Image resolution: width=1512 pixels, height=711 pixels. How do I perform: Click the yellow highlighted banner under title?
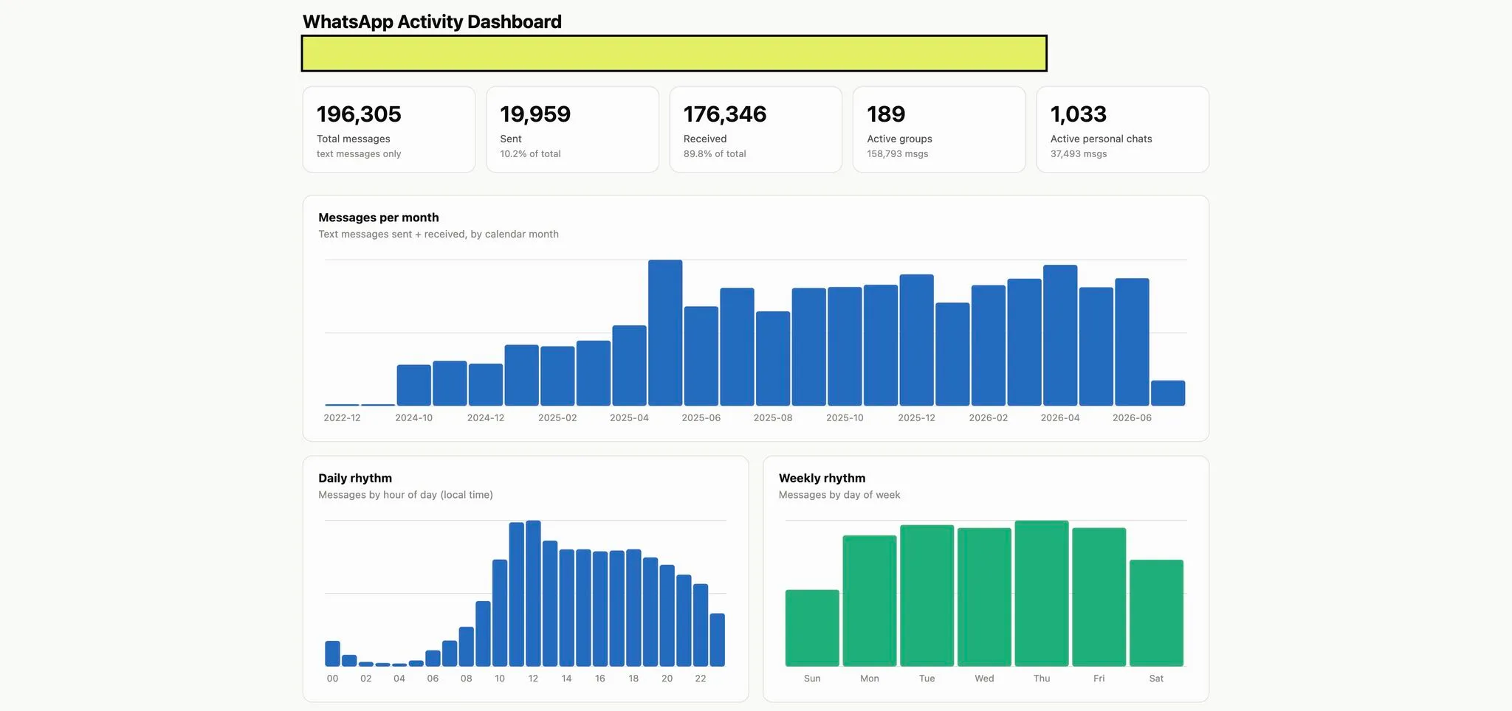pyautogui.click(x=674, y=53)
